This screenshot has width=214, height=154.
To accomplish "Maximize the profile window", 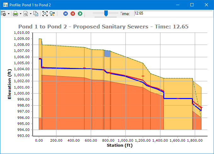I will click(x=192, y=5).
